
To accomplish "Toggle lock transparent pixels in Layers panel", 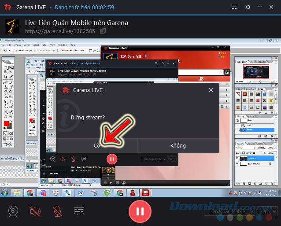I will [244, 153].
